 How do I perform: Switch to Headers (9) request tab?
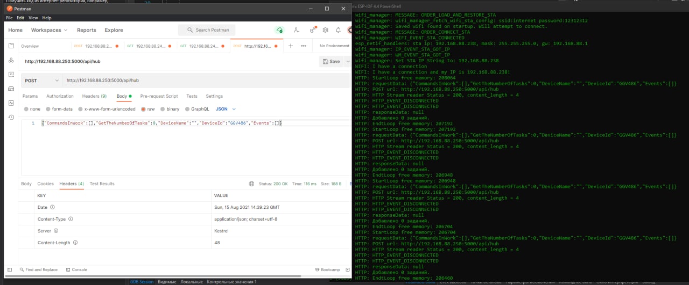[94, 96]
